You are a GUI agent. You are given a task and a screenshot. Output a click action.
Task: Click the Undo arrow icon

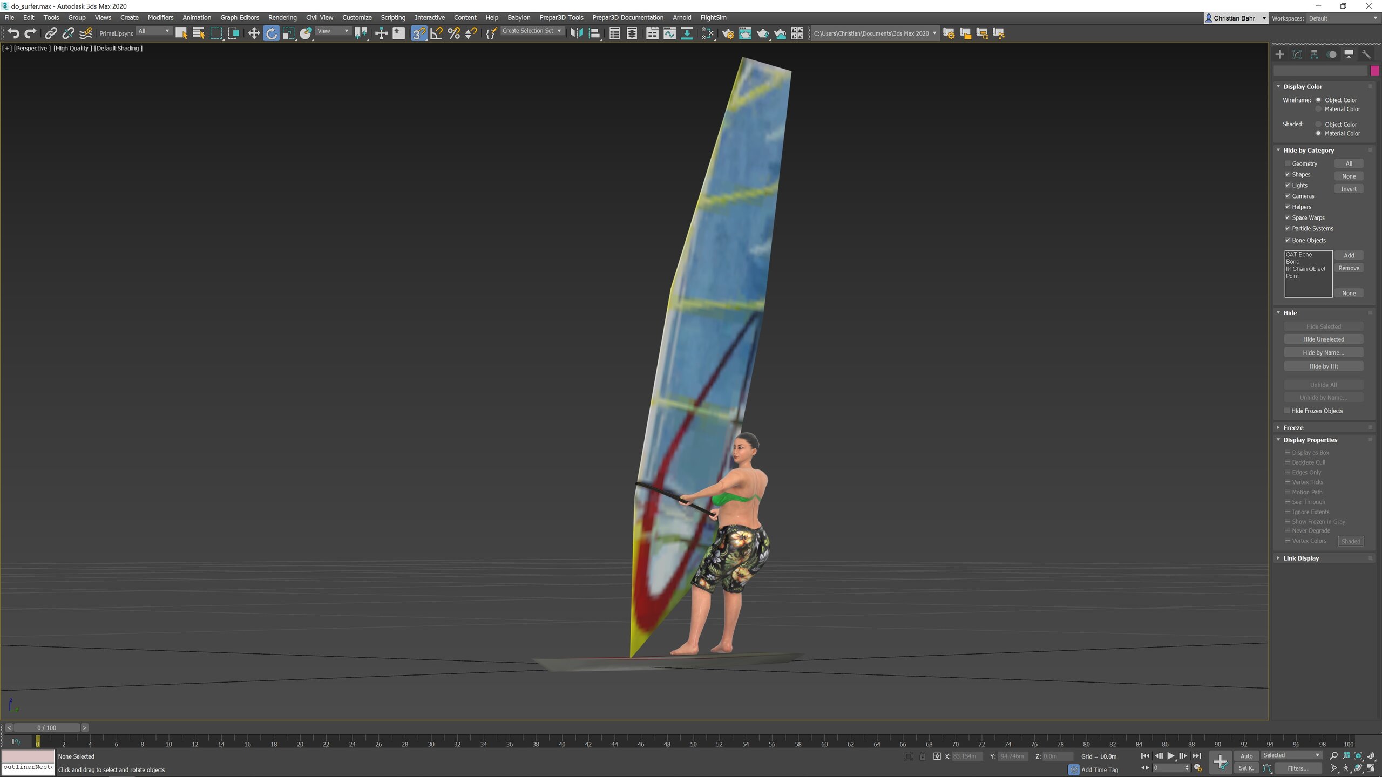(x=13, y=33)
